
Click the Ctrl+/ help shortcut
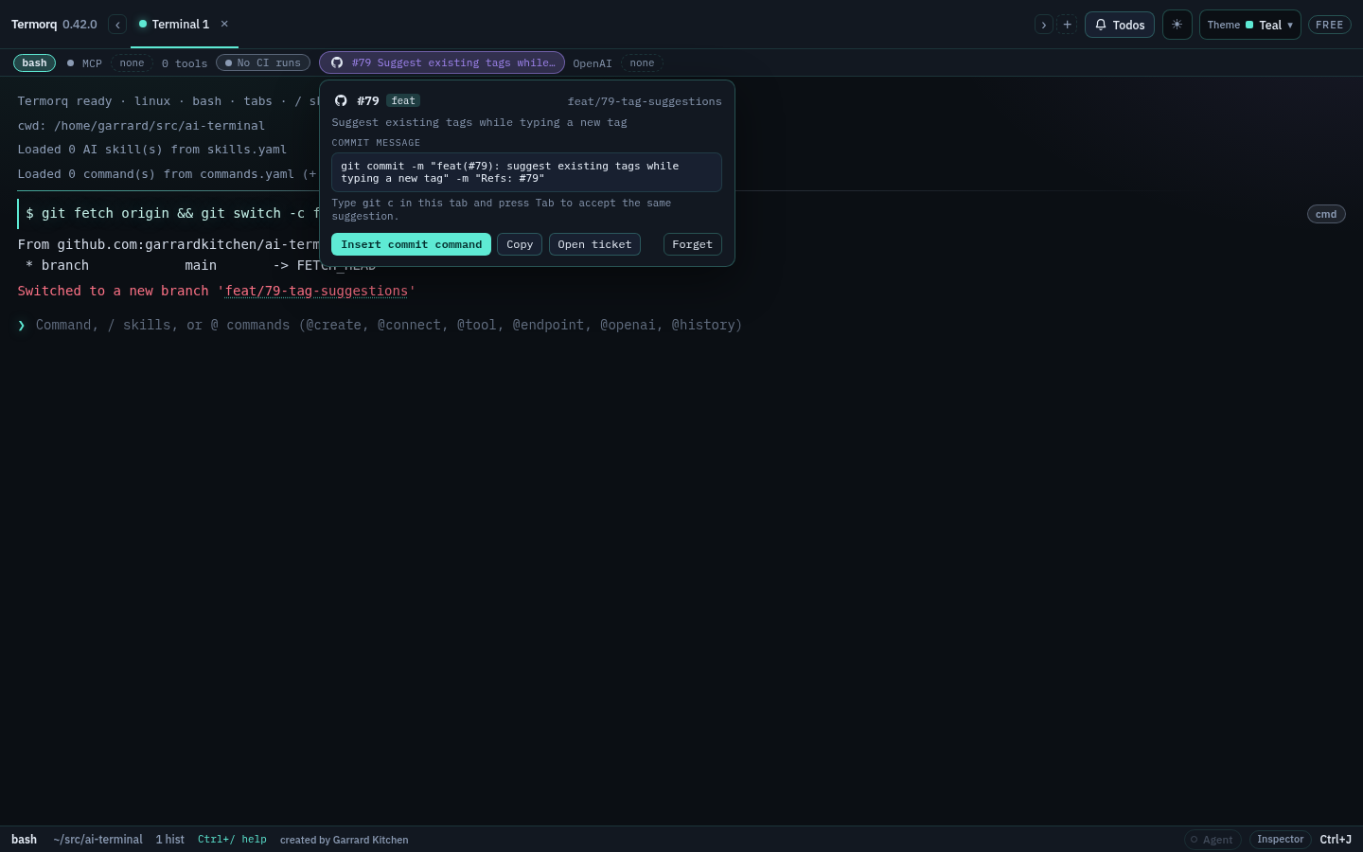click(232, 840)
